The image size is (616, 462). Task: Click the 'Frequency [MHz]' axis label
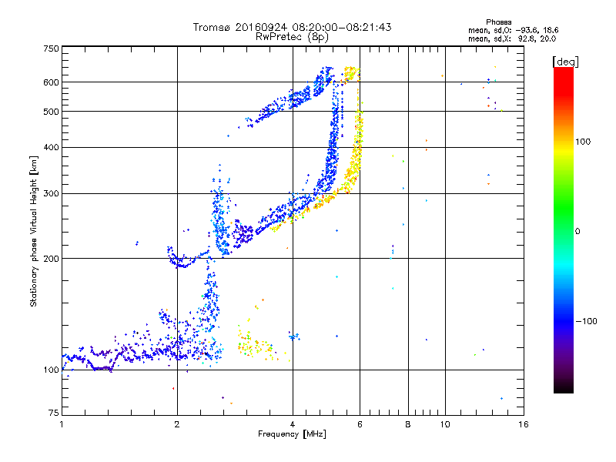[292, 434]
